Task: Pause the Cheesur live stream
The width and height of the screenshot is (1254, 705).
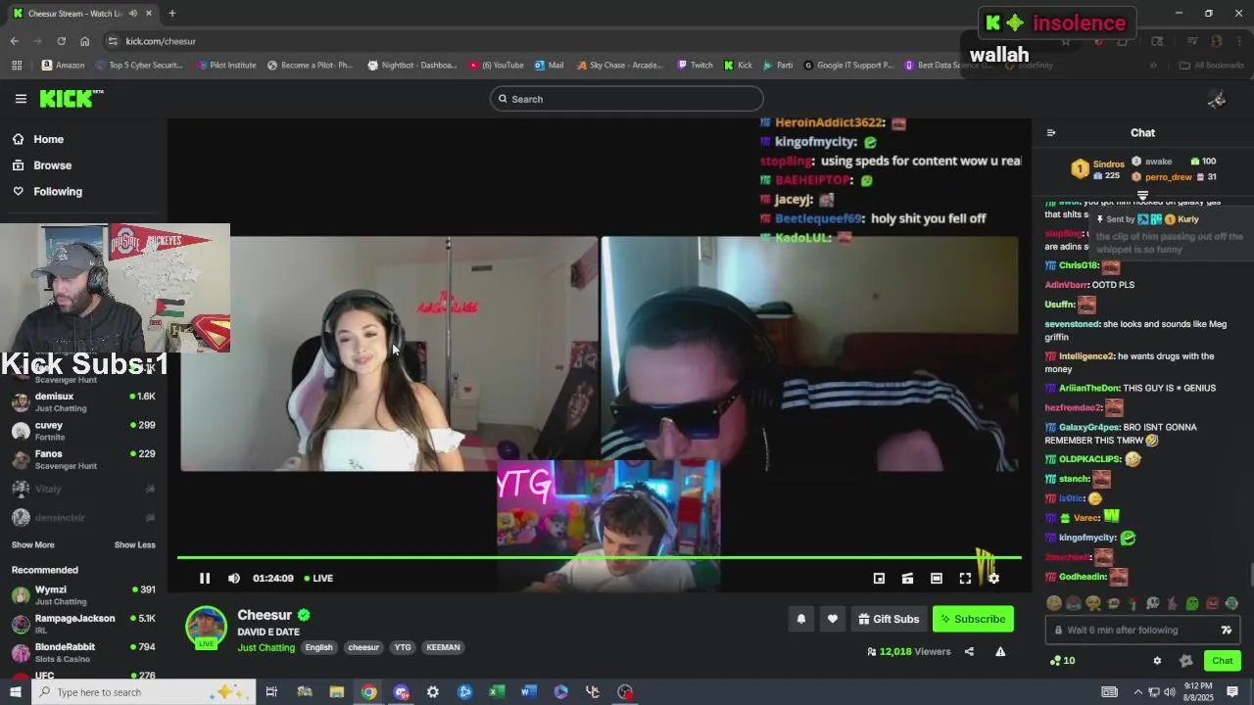Action: click(x=205, y=578)
